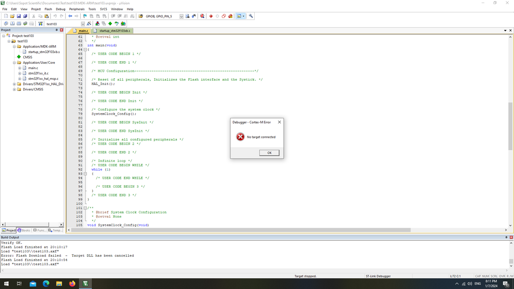Close the Debugger Cortex-M Error dialog
This screenshot has width=514, height=289.
click(x=279, y=122)
